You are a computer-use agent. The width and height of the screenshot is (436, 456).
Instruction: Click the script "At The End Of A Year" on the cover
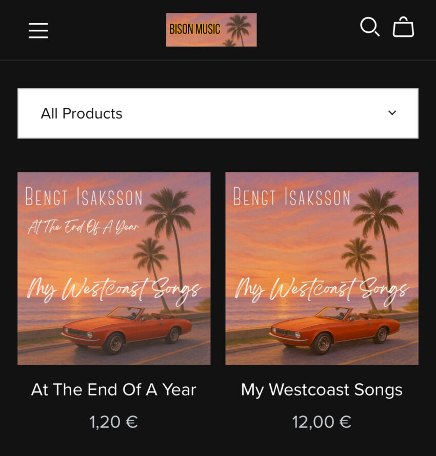(83, 227)
